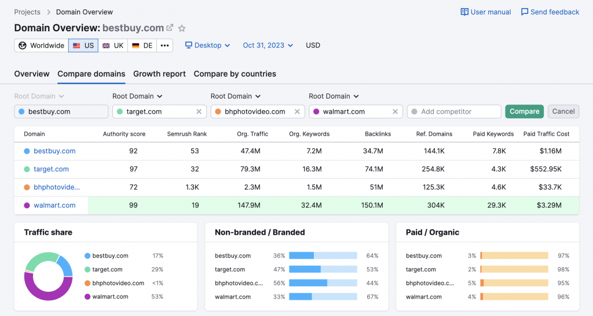Viewport: 593px width, 316px height.
Task: Click the bestbuy.com domain input field
Action: 61,112
